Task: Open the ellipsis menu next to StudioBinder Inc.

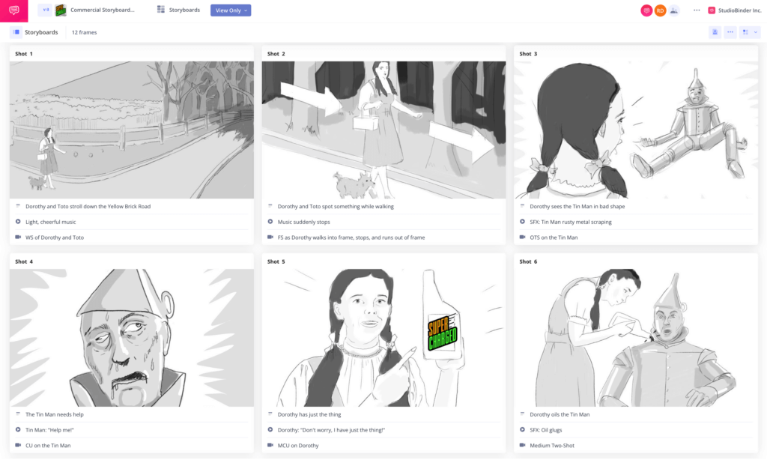Action: (x=695, y=10)
